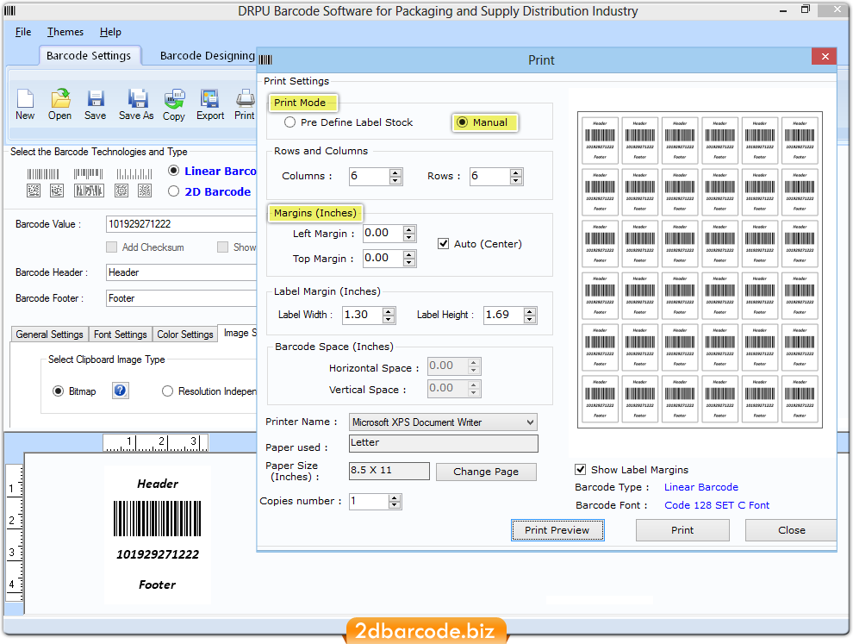Click the Print Preview button
The height and width of the screenshot is (644, 853).
point(557,530)
